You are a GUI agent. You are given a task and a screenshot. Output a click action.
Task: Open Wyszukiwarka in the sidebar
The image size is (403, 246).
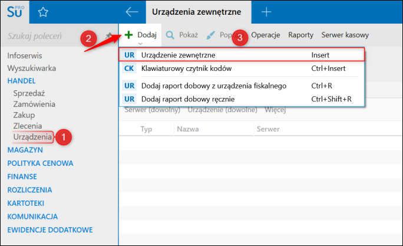32,68
